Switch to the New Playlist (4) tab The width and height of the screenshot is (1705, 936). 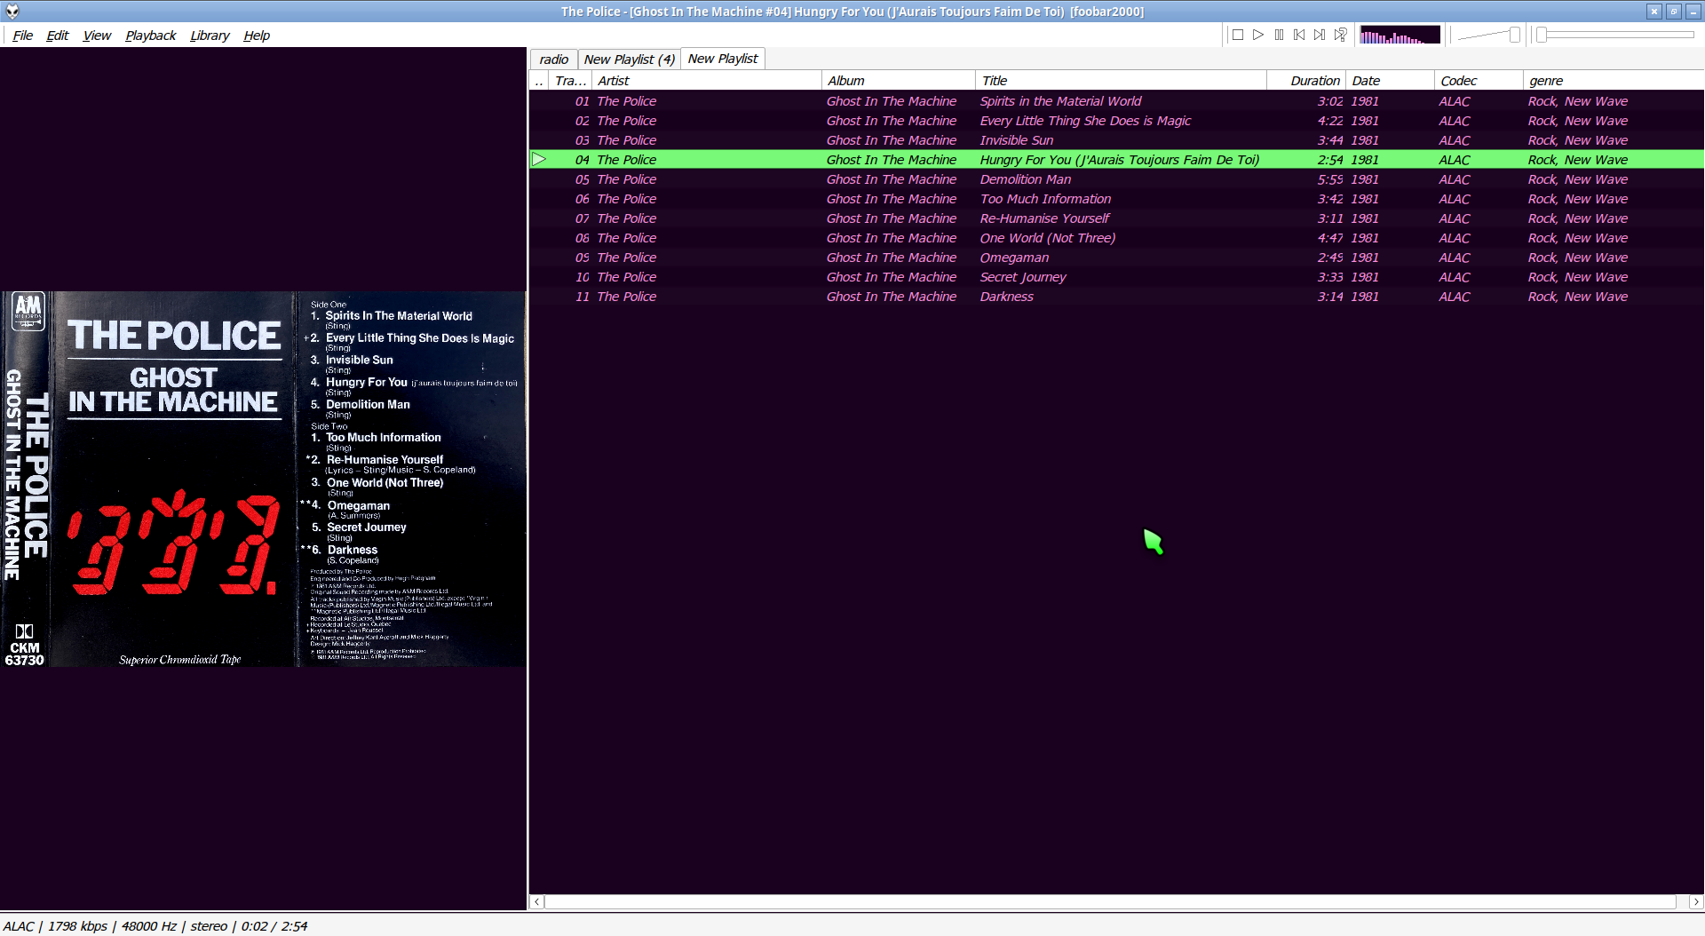[x=629, y=59]
